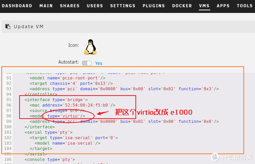Click the Linux penguin VM icon

click(x=90, y=47)
